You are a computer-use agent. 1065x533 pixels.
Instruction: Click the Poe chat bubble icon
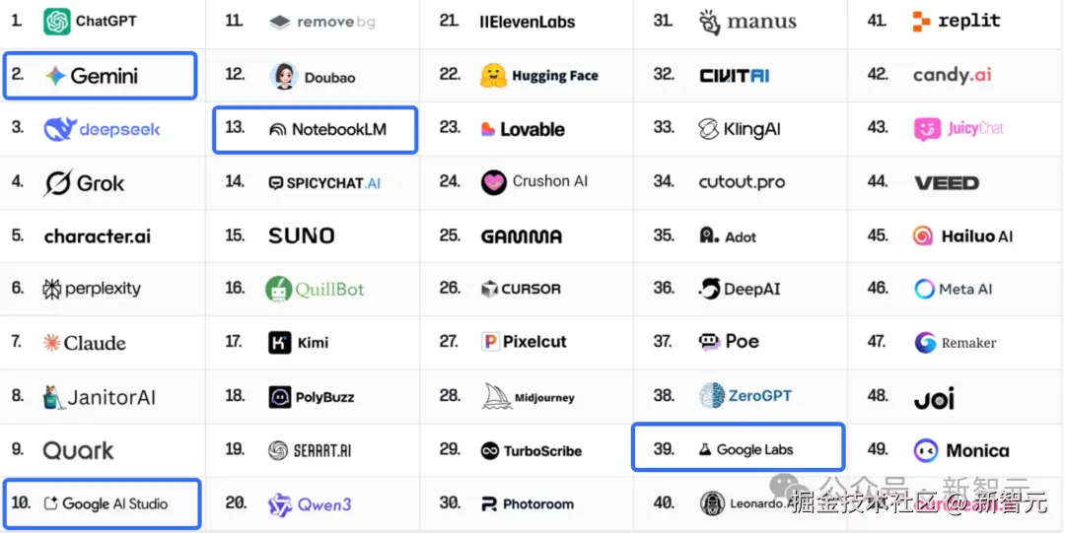pos(709,342)
